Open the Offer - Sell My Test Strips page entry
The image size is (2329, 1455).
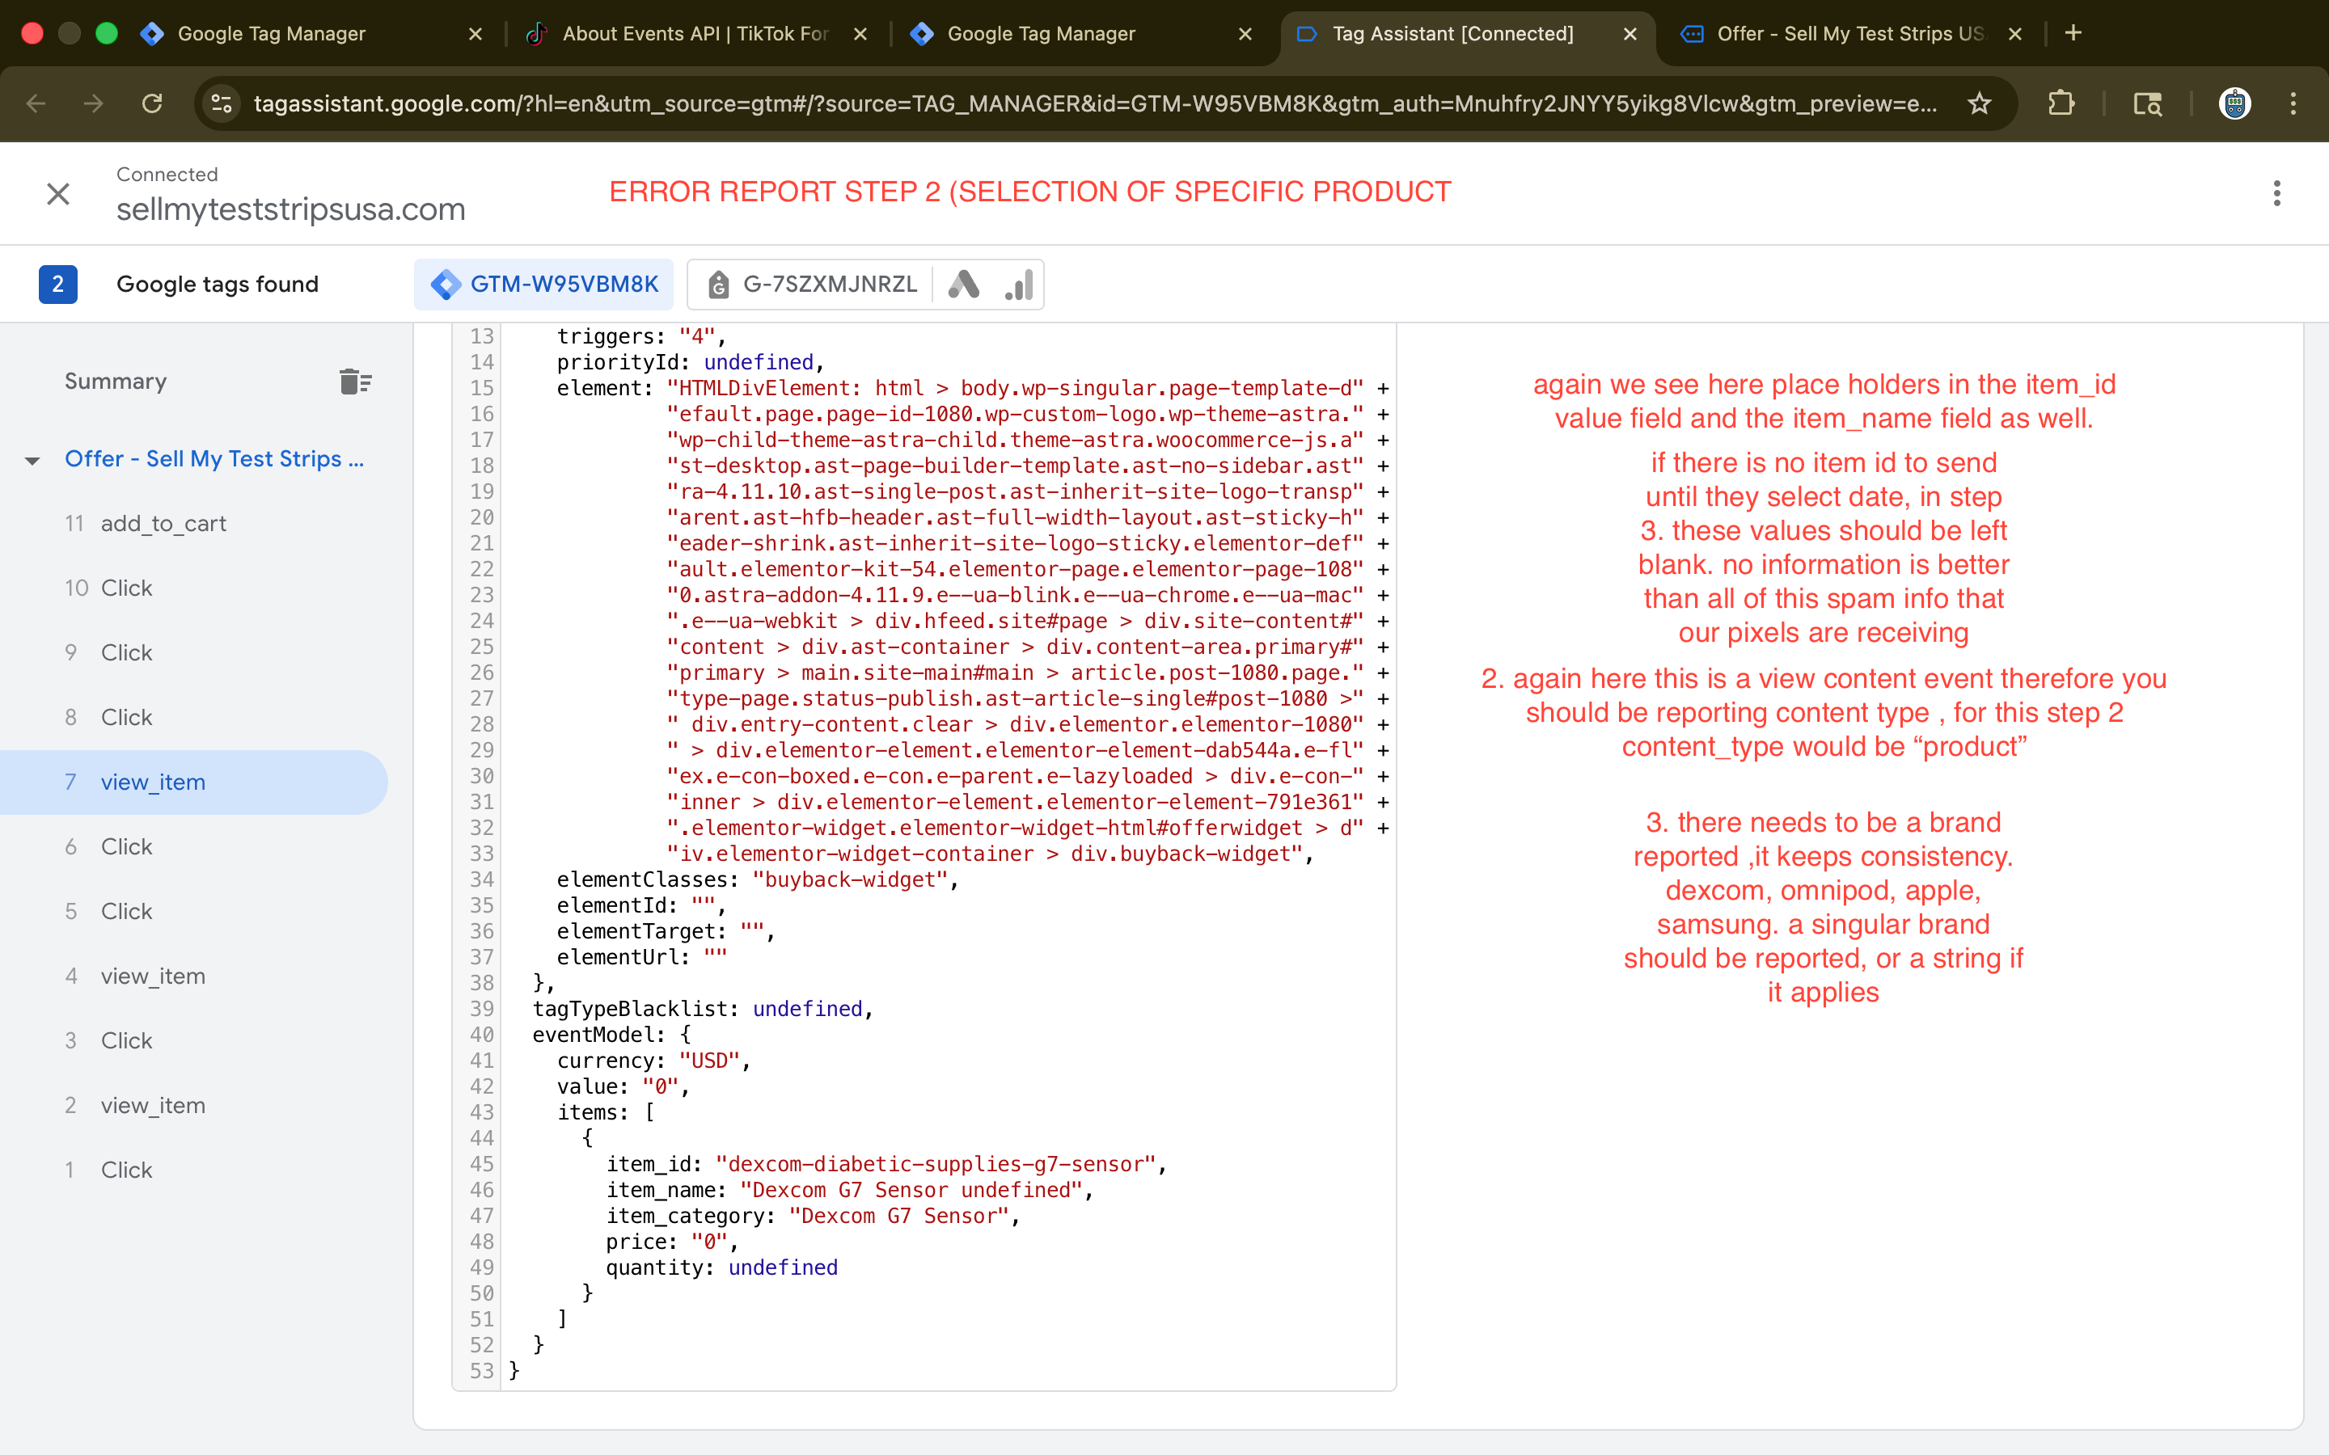click(213, 459)
